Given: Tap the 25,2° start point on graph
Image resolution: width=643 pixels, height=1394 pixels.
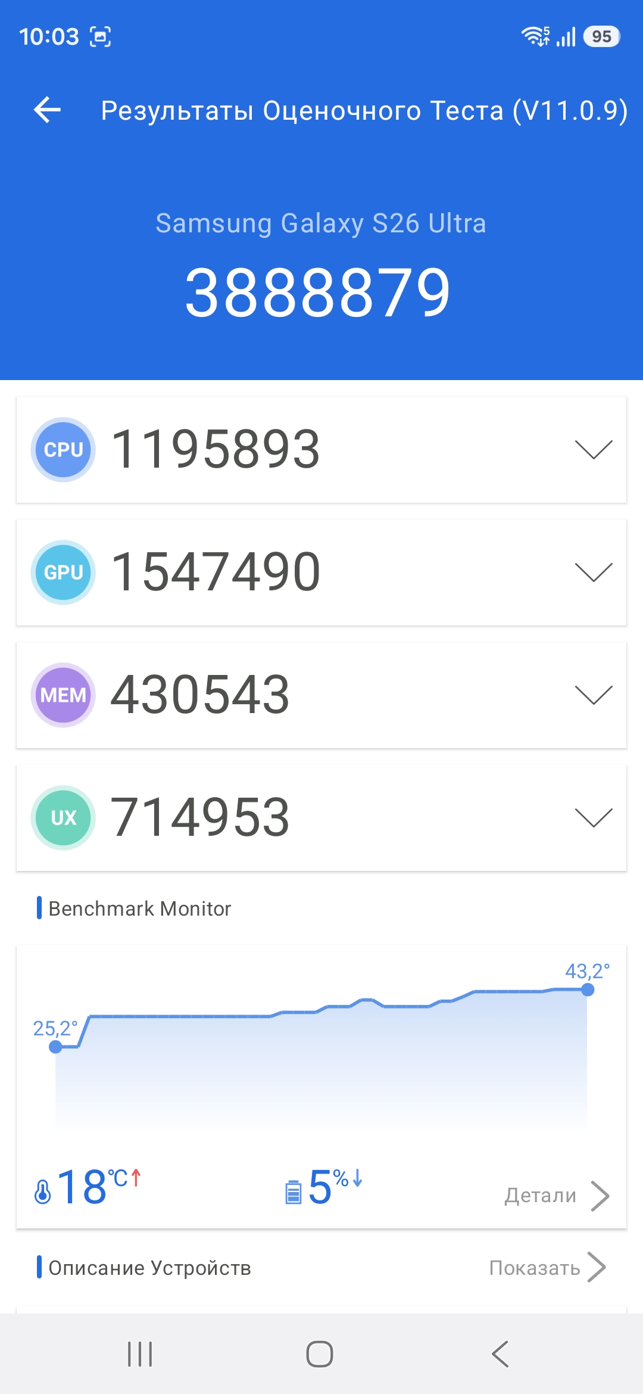Looking at the screenshot, I should click(x=55, y=1047).
